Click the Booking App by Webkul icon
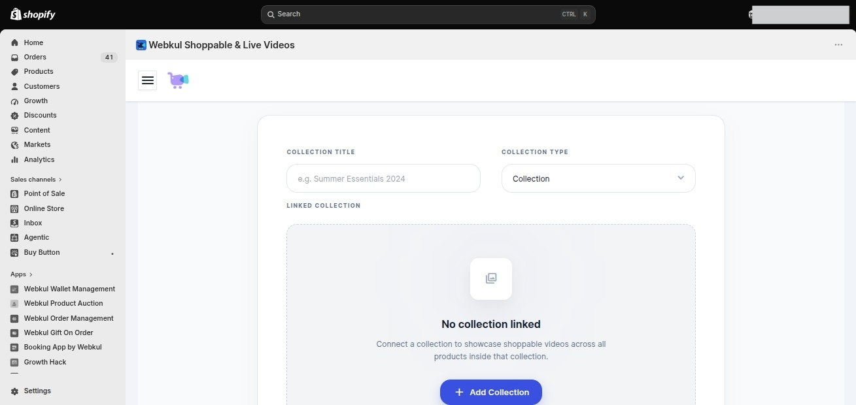The image size is (856, 405). (x=14, y=348)
